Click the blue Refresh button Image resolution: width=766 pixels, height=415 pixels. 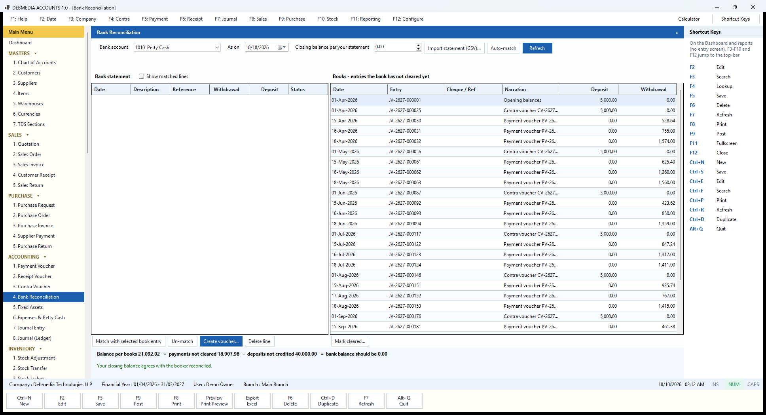(x=537, y=48)
